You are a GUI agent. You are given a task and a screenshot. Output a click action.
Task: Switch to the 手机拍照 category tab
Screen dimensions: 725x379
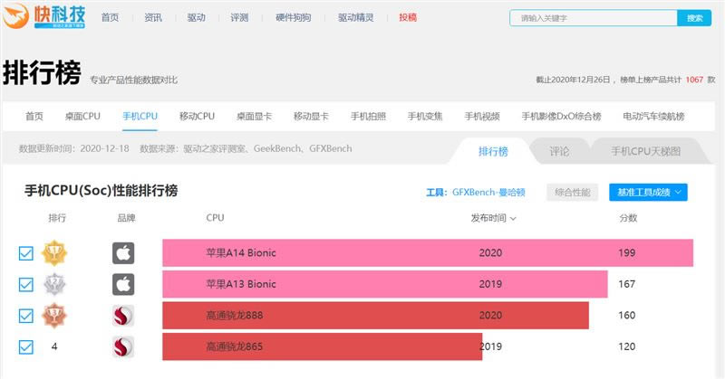[368, 117]
